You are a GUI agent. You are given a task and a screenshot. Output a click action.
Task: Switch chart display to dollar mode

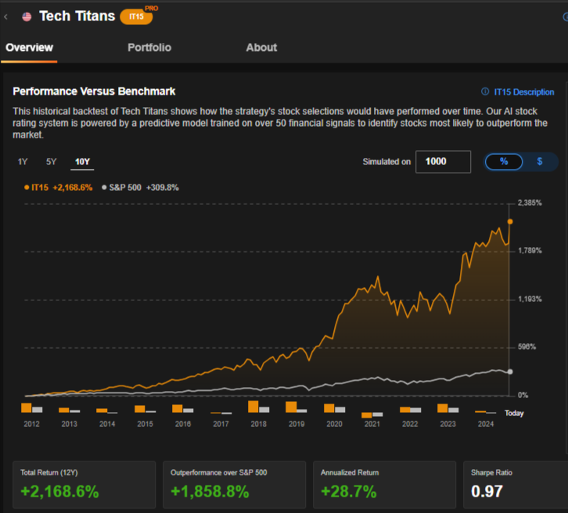539,161
